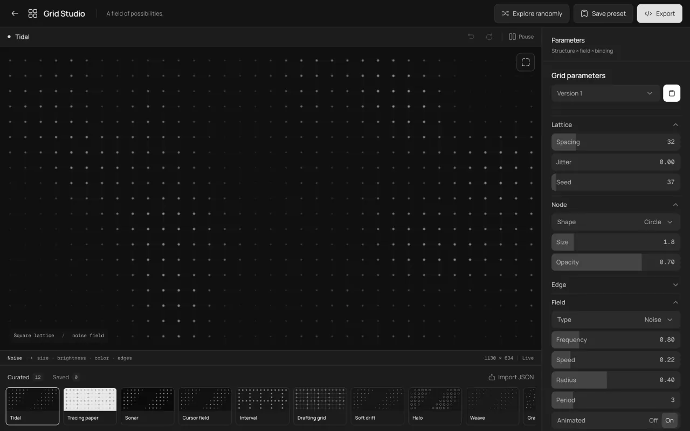Turn Animated off
Image resolution: width=690 pixels, height=431 pixels.
pyautogui.click(x=653, y=420)
